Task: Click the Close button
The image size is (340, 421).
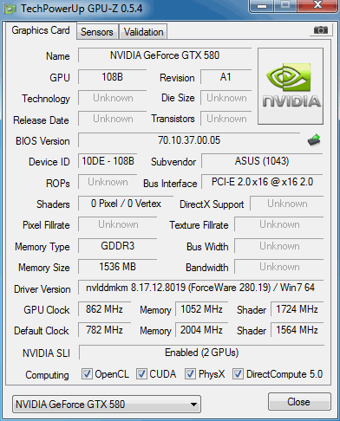Action: (299, 402)
